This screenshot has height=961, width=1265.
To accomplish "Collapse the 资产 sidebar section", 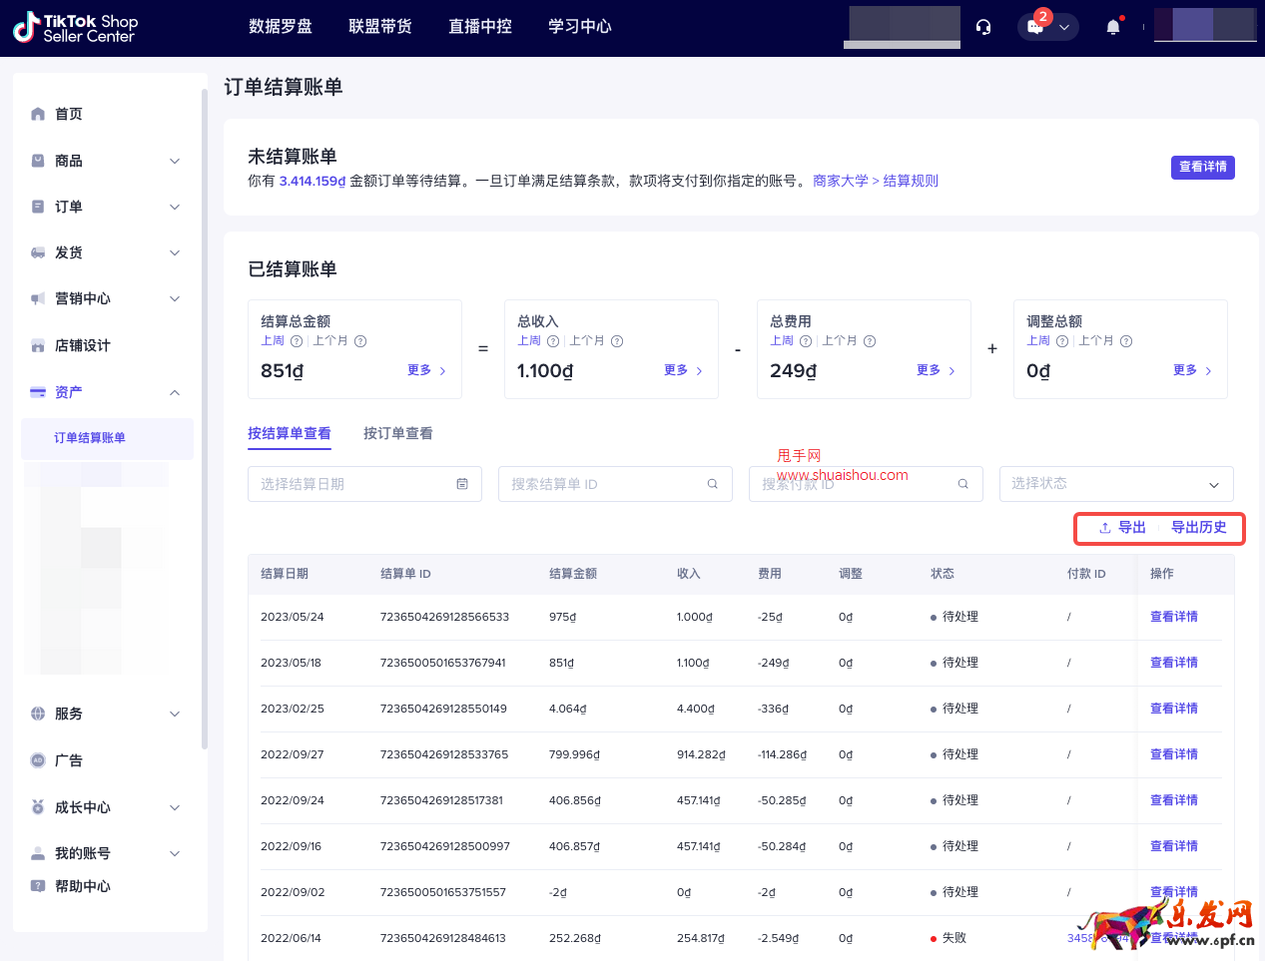I will (175, 391).
